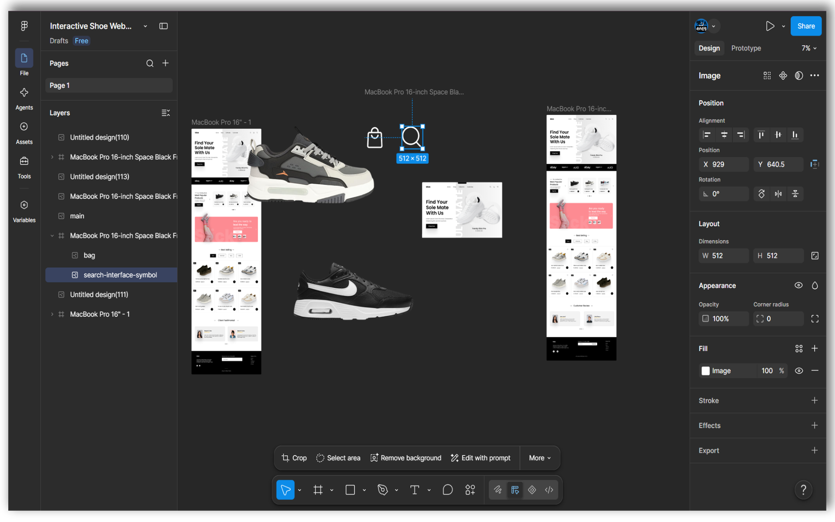Collapse all layers icon

[165, 113]
